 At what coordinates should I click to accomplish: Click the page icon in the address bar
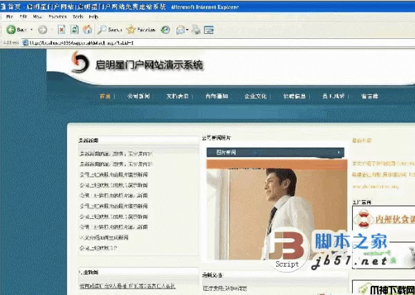[x=25, y=43]
